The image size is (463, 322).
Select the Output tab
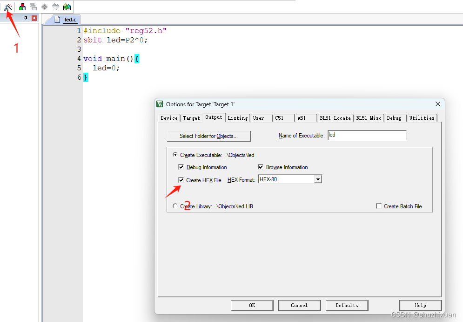click(214, 117)
